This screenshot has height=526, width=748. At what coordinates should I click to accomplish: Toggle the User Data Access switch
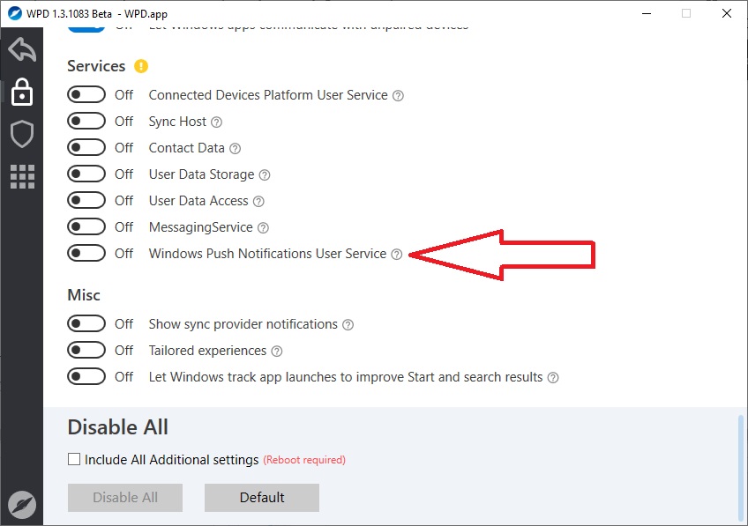[x=86, y=200]
